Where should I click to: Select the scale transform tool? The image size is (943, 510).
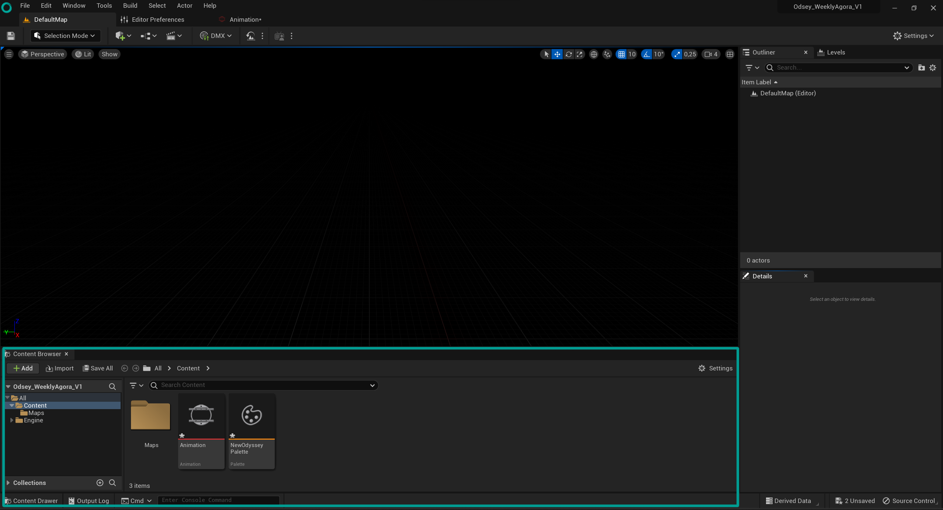point(580,54)
